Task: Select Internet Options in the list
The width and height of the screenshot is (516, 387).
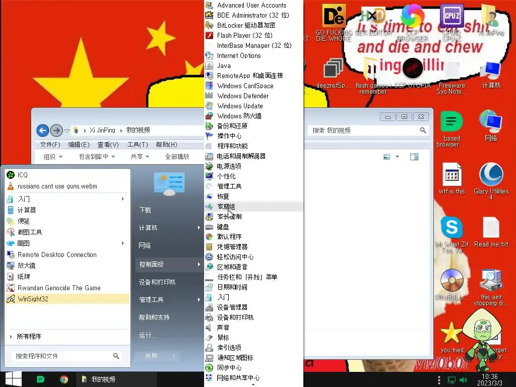Action: (253, 55)
